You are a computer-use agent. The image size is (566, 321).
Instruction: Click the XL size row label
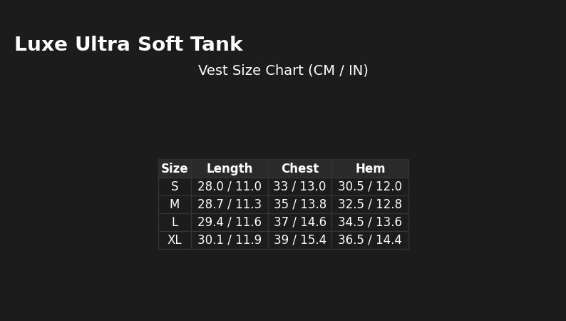pos(175,240)
